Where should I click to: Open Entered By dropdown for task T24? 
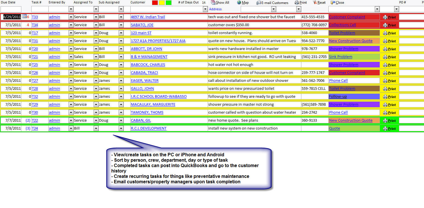point(71,128)
